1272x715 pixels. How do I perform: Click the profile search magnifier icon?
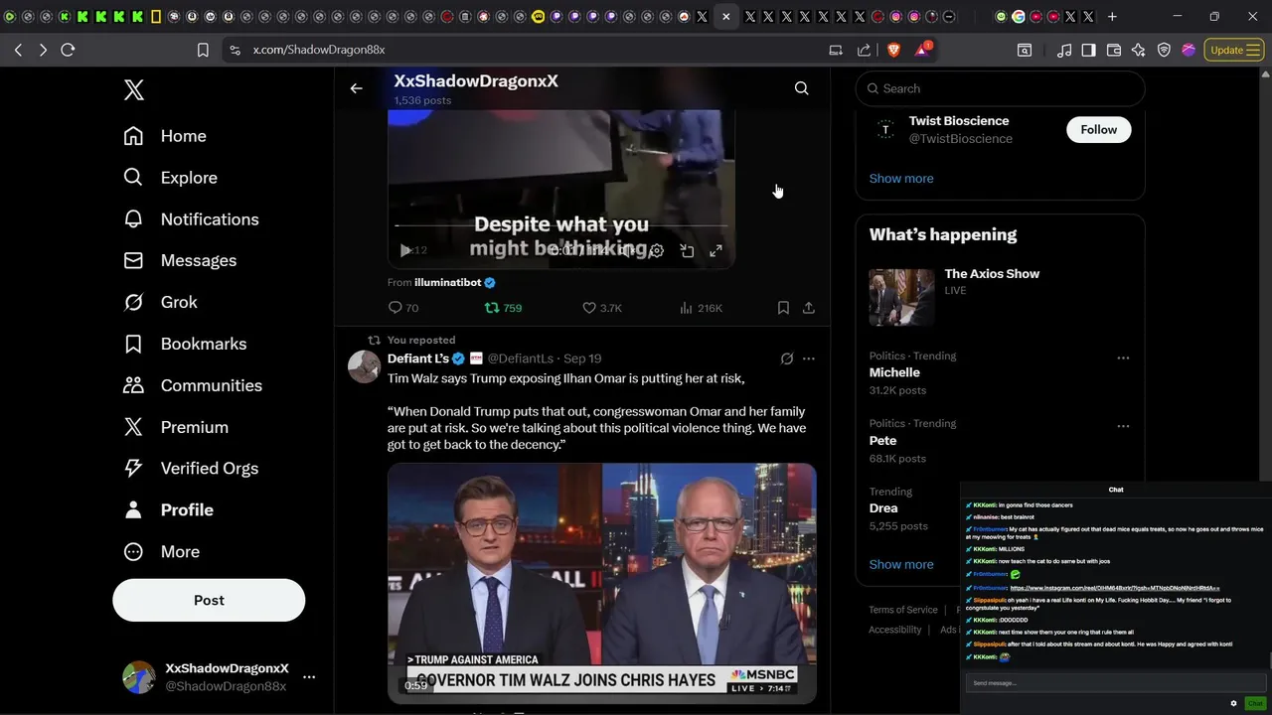[x=801, y=88]
